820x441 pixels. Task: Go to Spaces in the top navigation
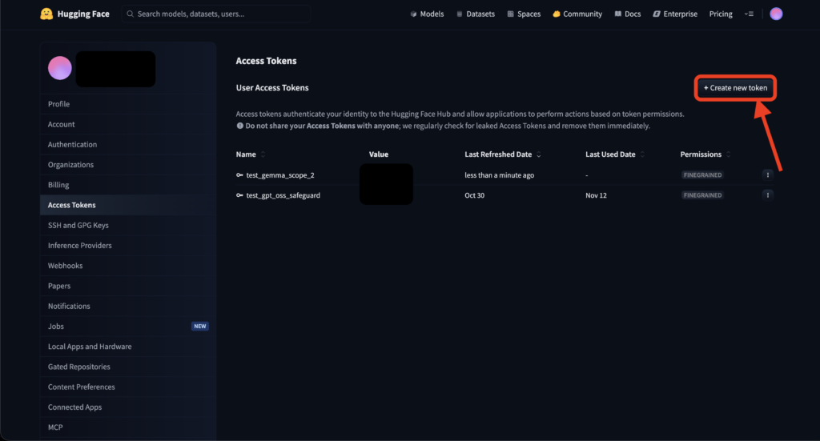[524, 14]
